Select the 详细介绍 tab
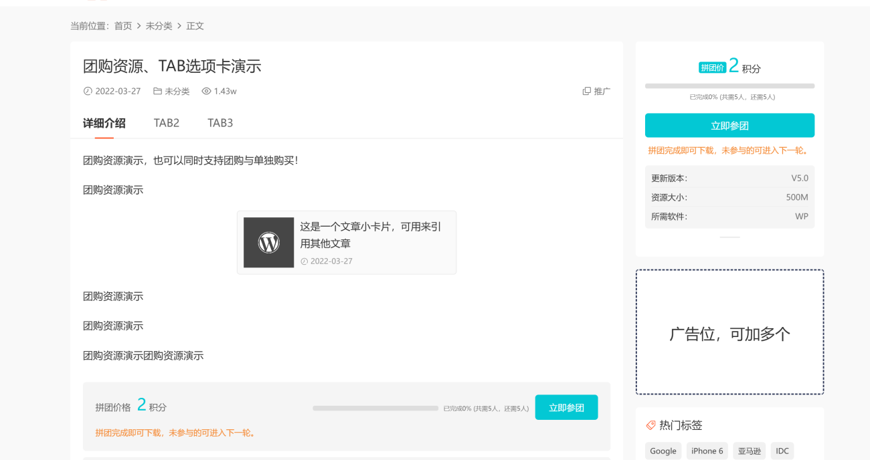This screenshot has height=460, width=870. [x=104, y=123]
